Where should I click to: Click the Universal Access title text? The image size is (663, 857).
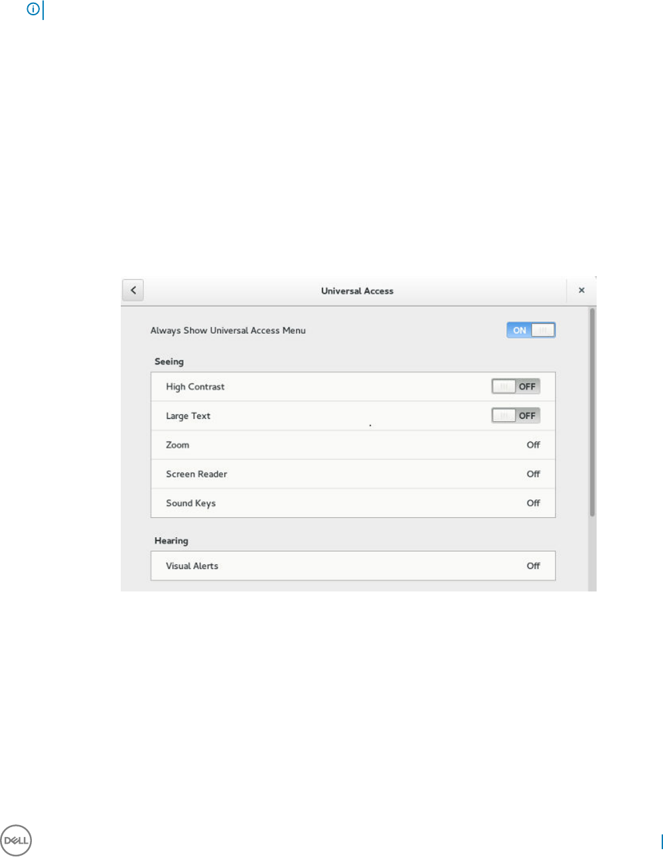point(357,291)
